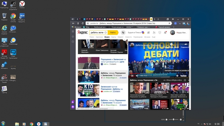Open GeForce Experience desktop icon
This screenshot has width=224, height=126.
tap(13, 6)
